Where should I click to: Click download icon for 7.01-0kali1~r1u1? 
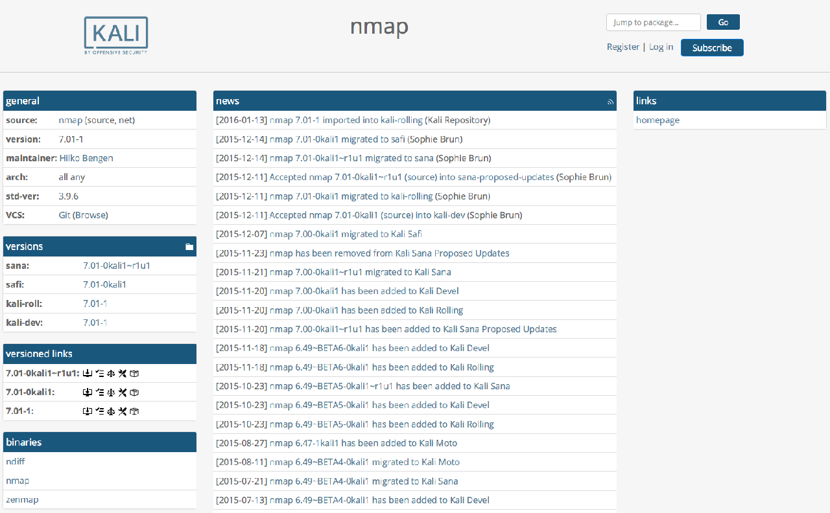click(87, 373)
